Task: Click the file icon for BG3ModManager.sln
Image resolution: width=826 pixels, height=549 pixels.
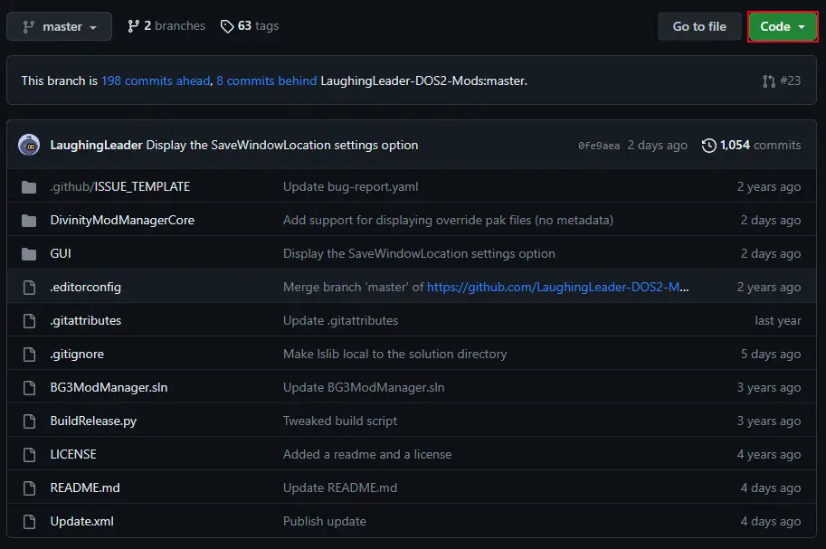Action: pos(30,387)
